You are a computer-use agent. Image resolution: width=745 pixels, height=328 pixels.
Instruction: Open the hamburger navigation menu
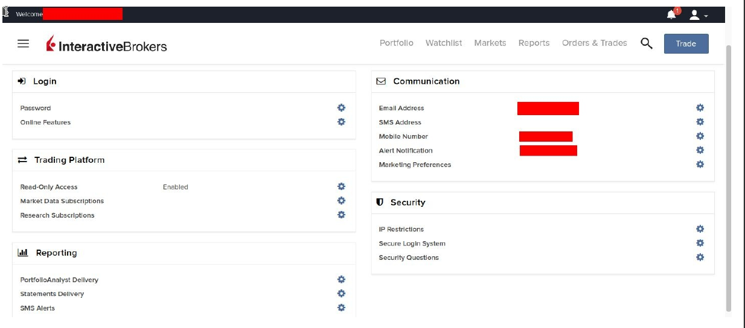23,43
